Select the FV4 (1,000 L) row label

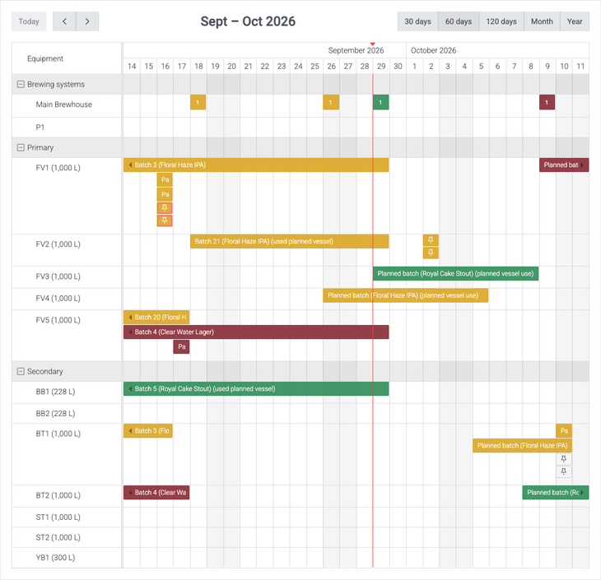[x=58, y=299]
